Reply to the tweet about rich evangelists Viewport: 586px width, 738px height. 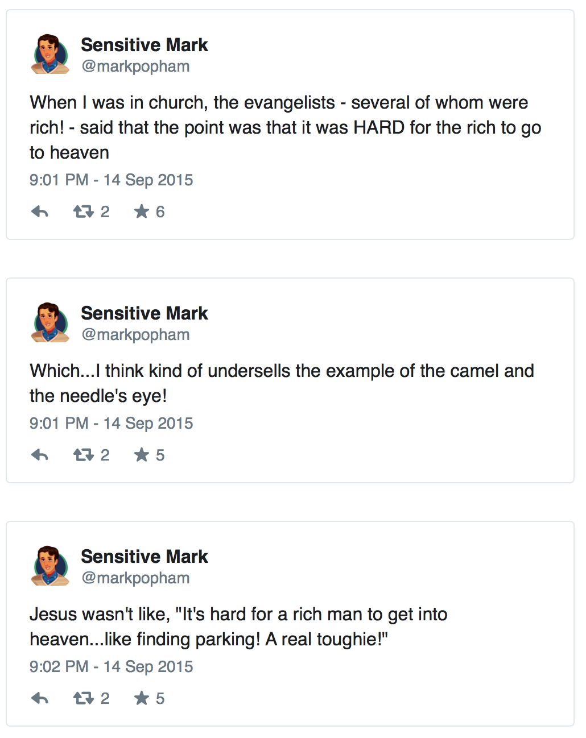pyautogui.click(x=39, y=212)
